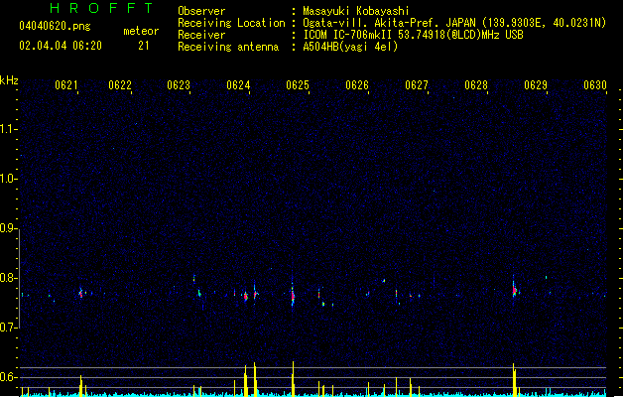Click the 0.6 frequency axis label
The image size is (624, 397).
click(x=8, y=377)
